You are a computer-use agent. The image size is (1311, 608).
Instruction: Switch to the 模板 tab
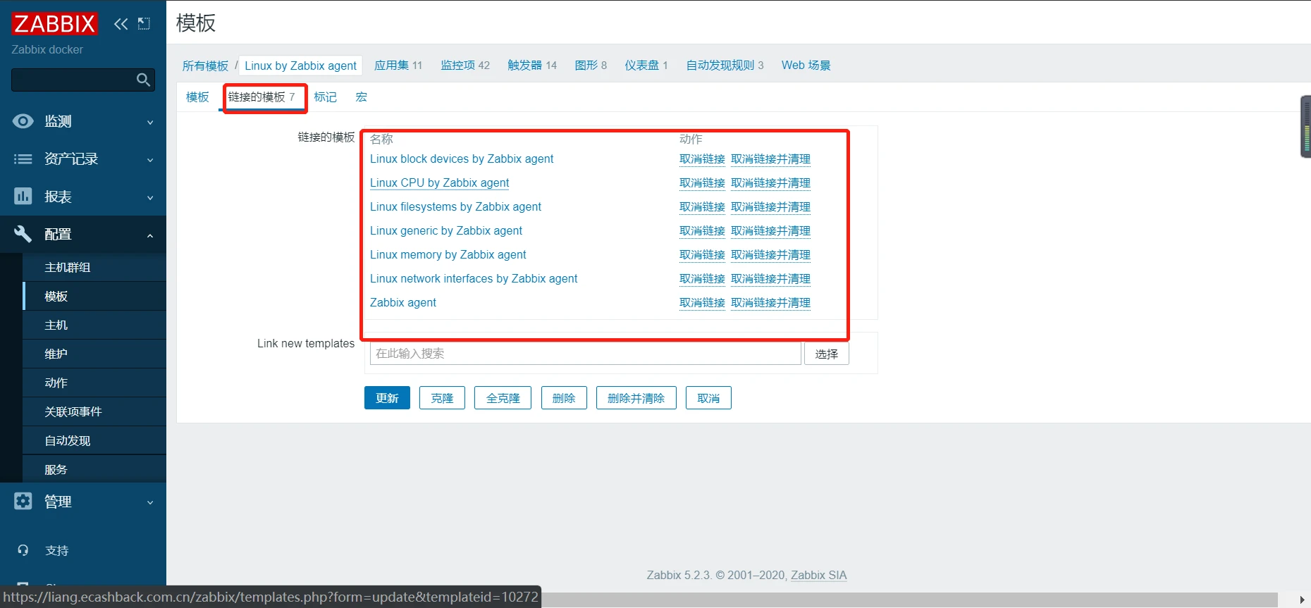(197, 97)
